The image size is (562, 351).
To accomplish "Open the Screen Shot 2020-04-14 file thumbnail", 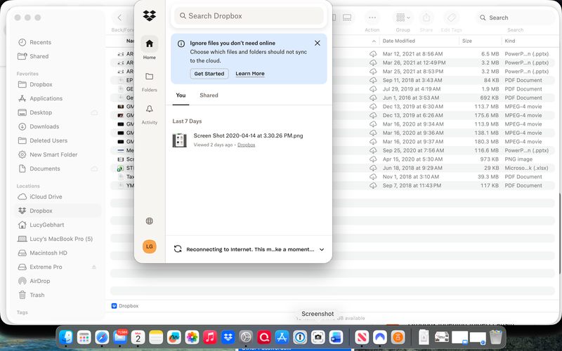I will (x=179, y=140).
